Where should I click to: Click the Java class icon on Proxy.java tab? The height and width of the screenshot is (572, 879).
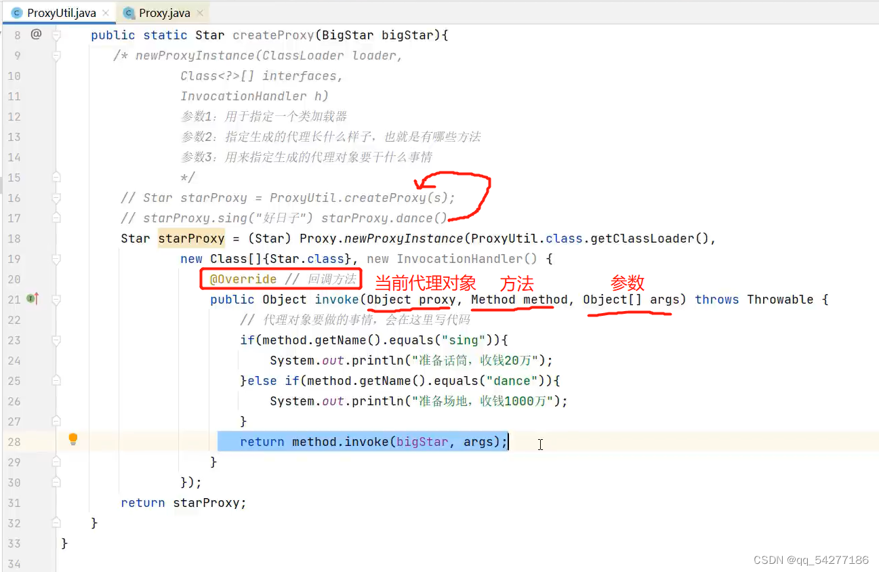[128, 13]
